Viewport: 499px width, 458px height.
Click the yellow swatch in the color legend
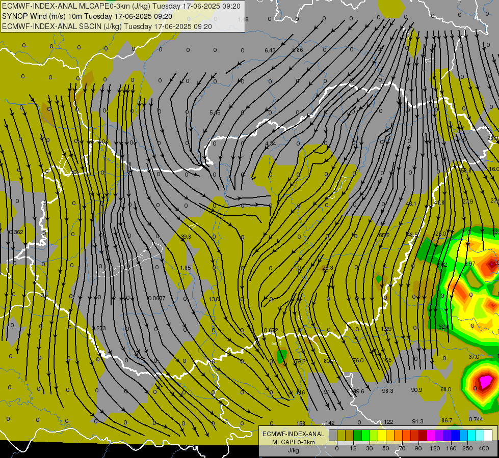(382, 436)
